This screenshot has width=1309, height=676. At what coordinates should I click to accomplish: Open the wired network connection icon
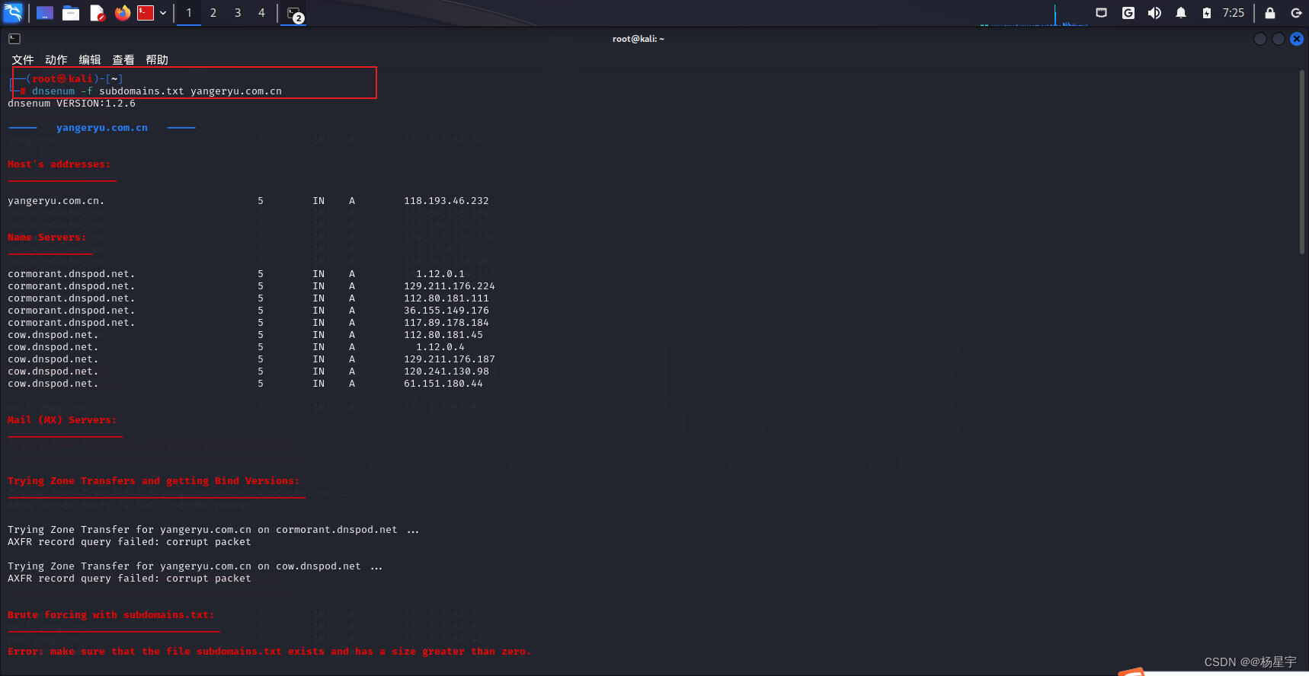[1101, 13]
